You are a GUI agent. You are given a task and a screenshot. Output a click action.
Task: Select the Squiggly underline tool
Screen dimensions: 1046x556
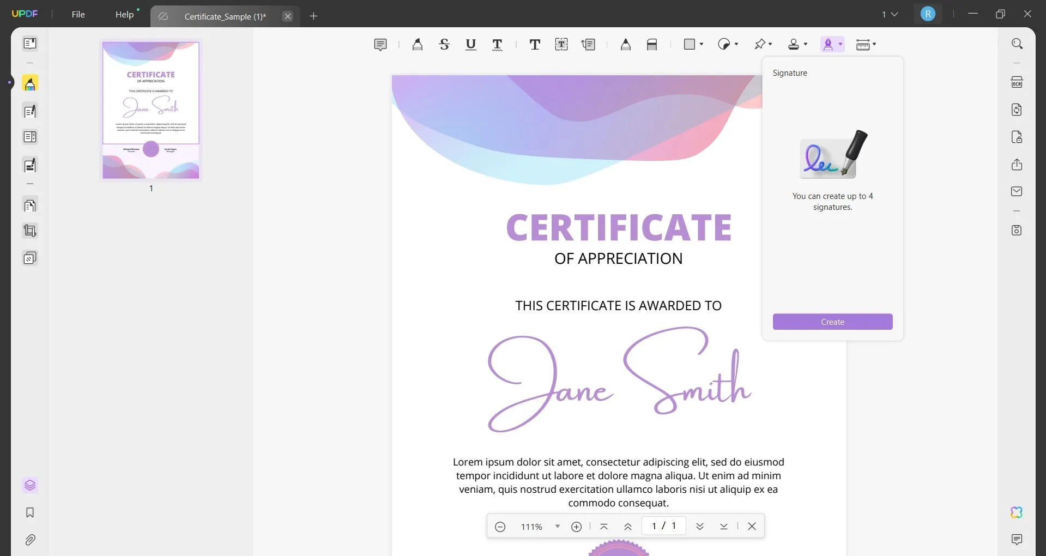pyautogui.click(x=497, y=44)
